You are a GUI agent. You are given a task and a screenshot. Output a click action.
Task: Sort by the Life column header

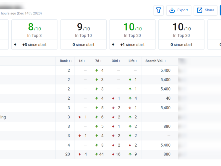click(x=131, y=61)
